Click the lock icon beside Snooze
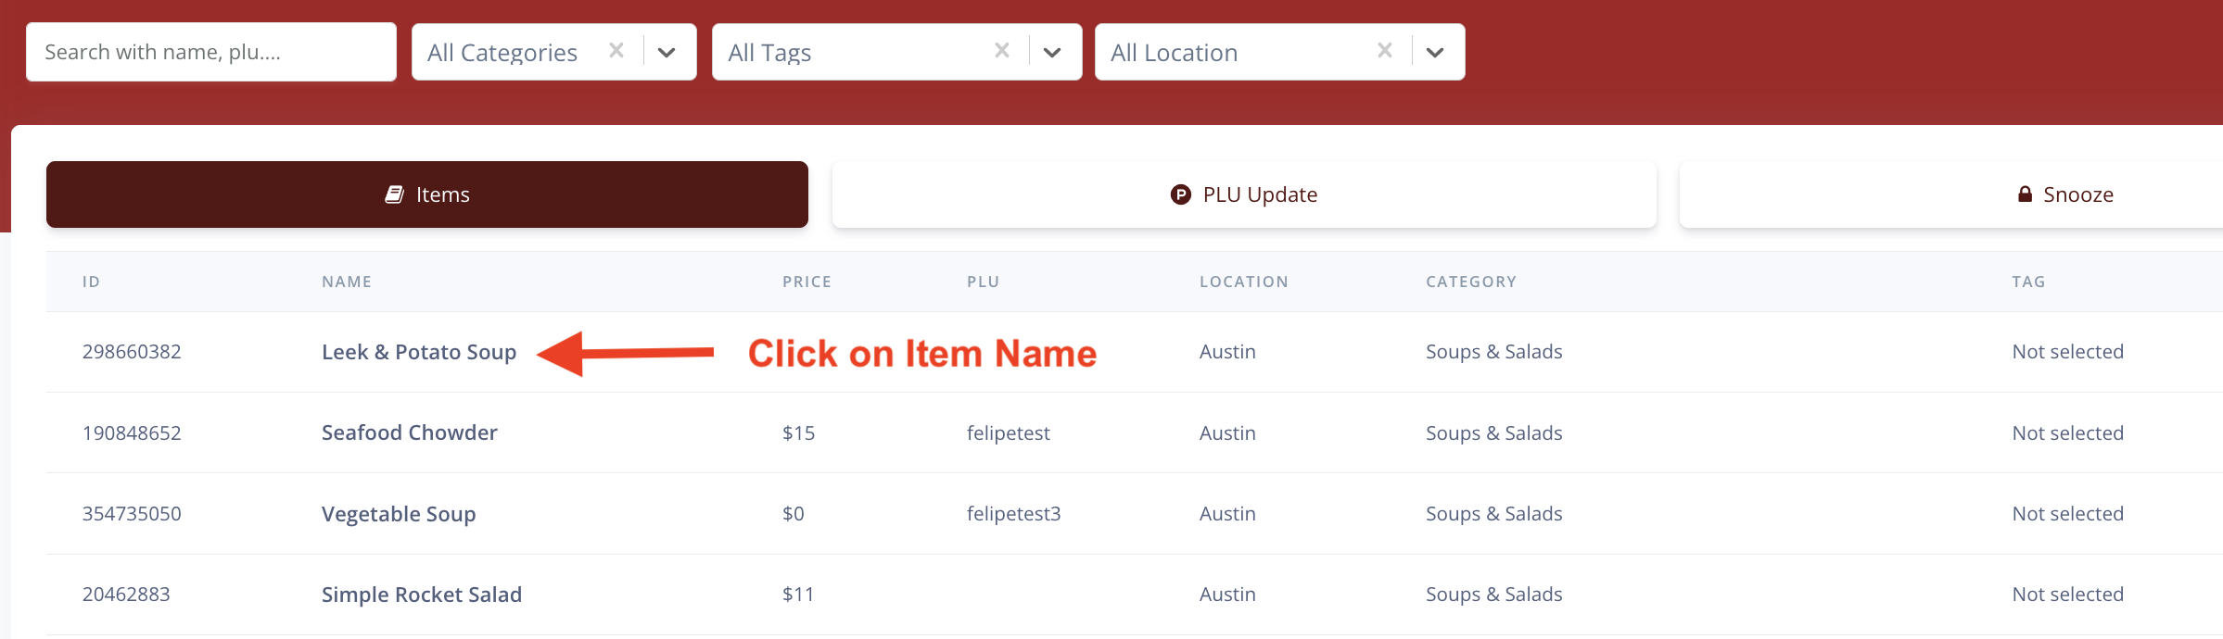 [x=2025, y=194]
